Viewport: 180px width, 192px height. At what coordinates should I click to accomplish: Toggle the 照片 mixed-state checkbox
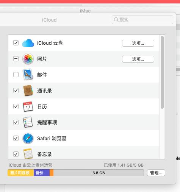pos(16,59)
